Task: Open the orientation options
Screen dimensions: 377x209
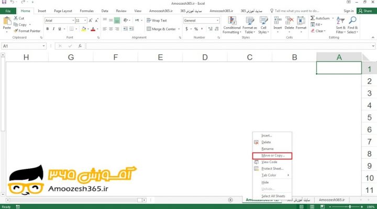Action: [x=127, y=20]
